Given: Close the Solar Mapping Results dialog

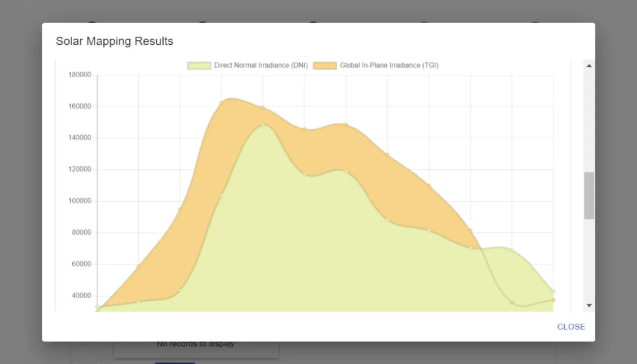Looking at the screenshot, I should [571, 327].
